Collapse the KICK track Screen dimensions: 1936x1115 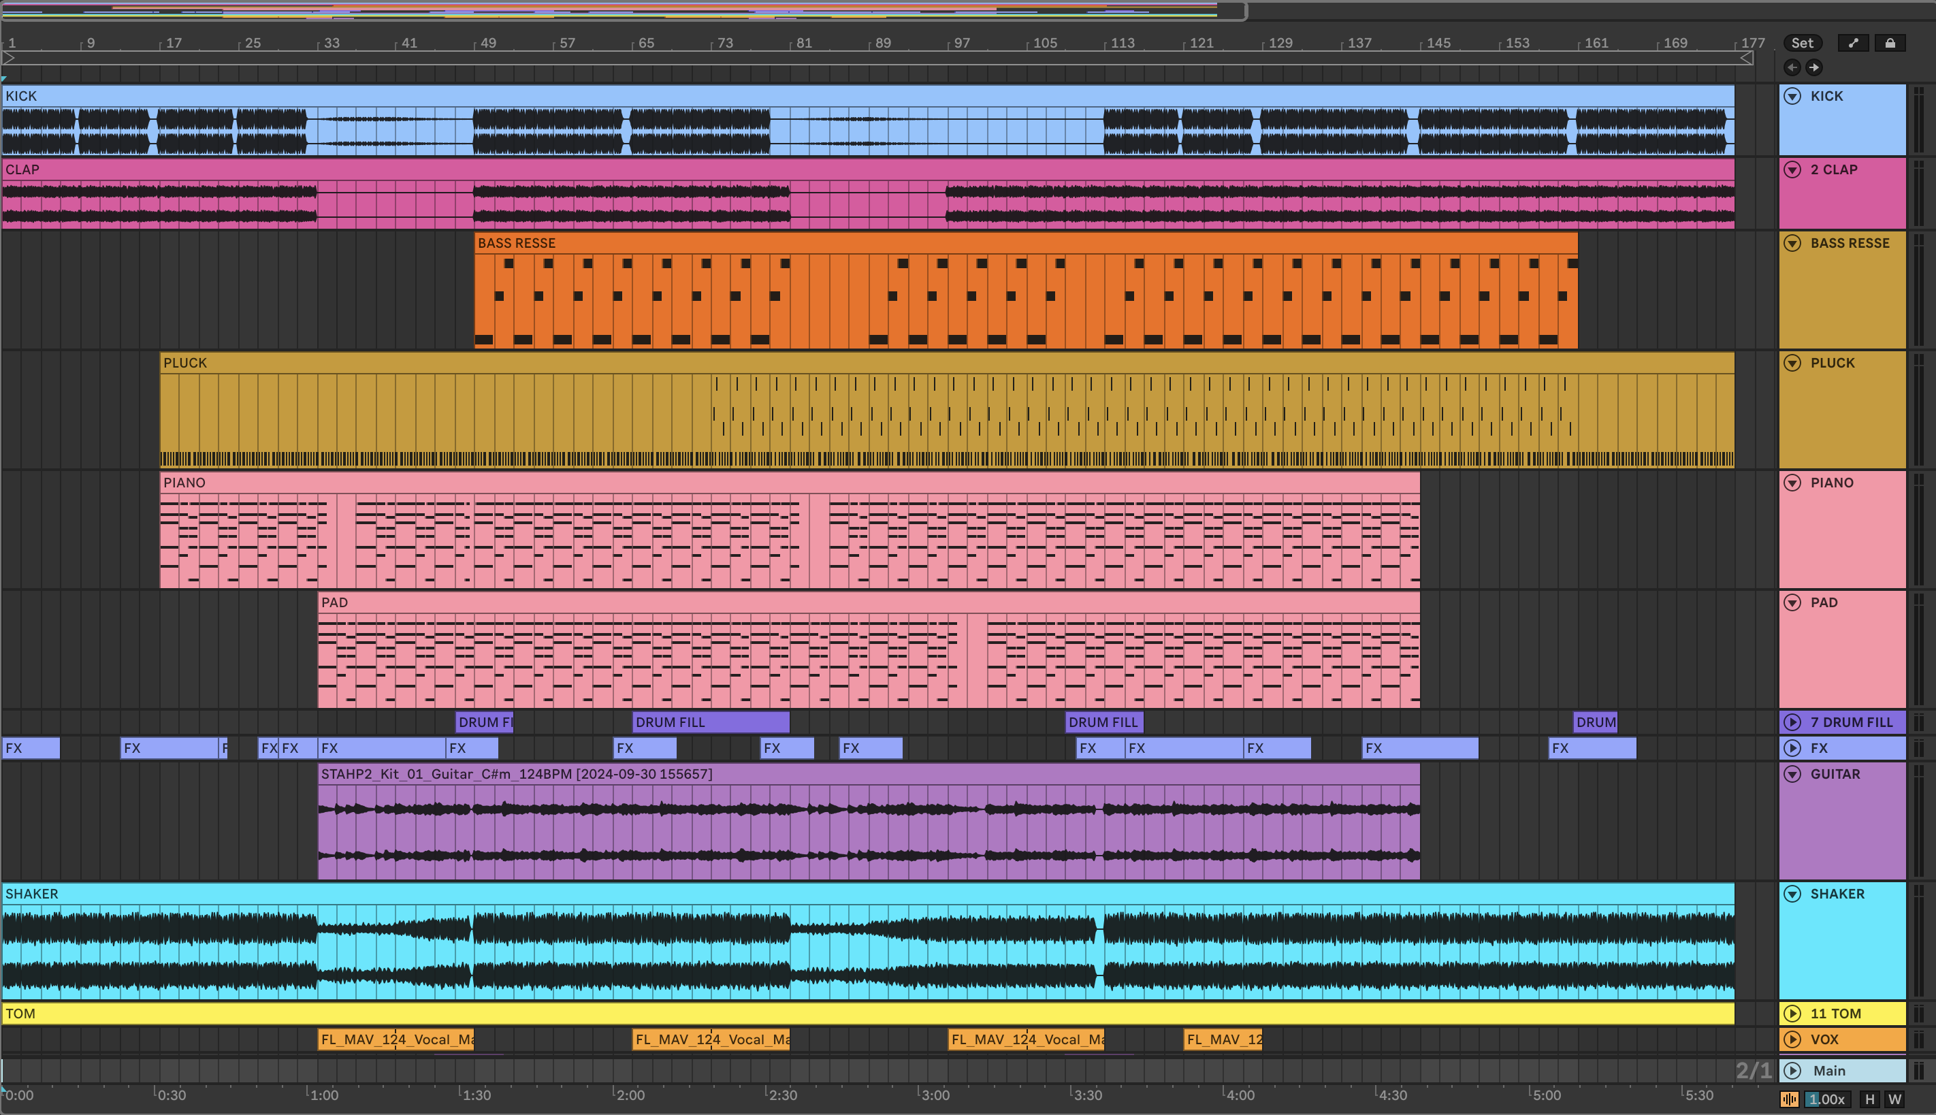click(1792, 96)
